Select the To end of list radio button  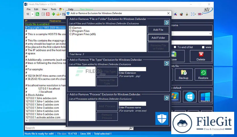tap(175, 47)
